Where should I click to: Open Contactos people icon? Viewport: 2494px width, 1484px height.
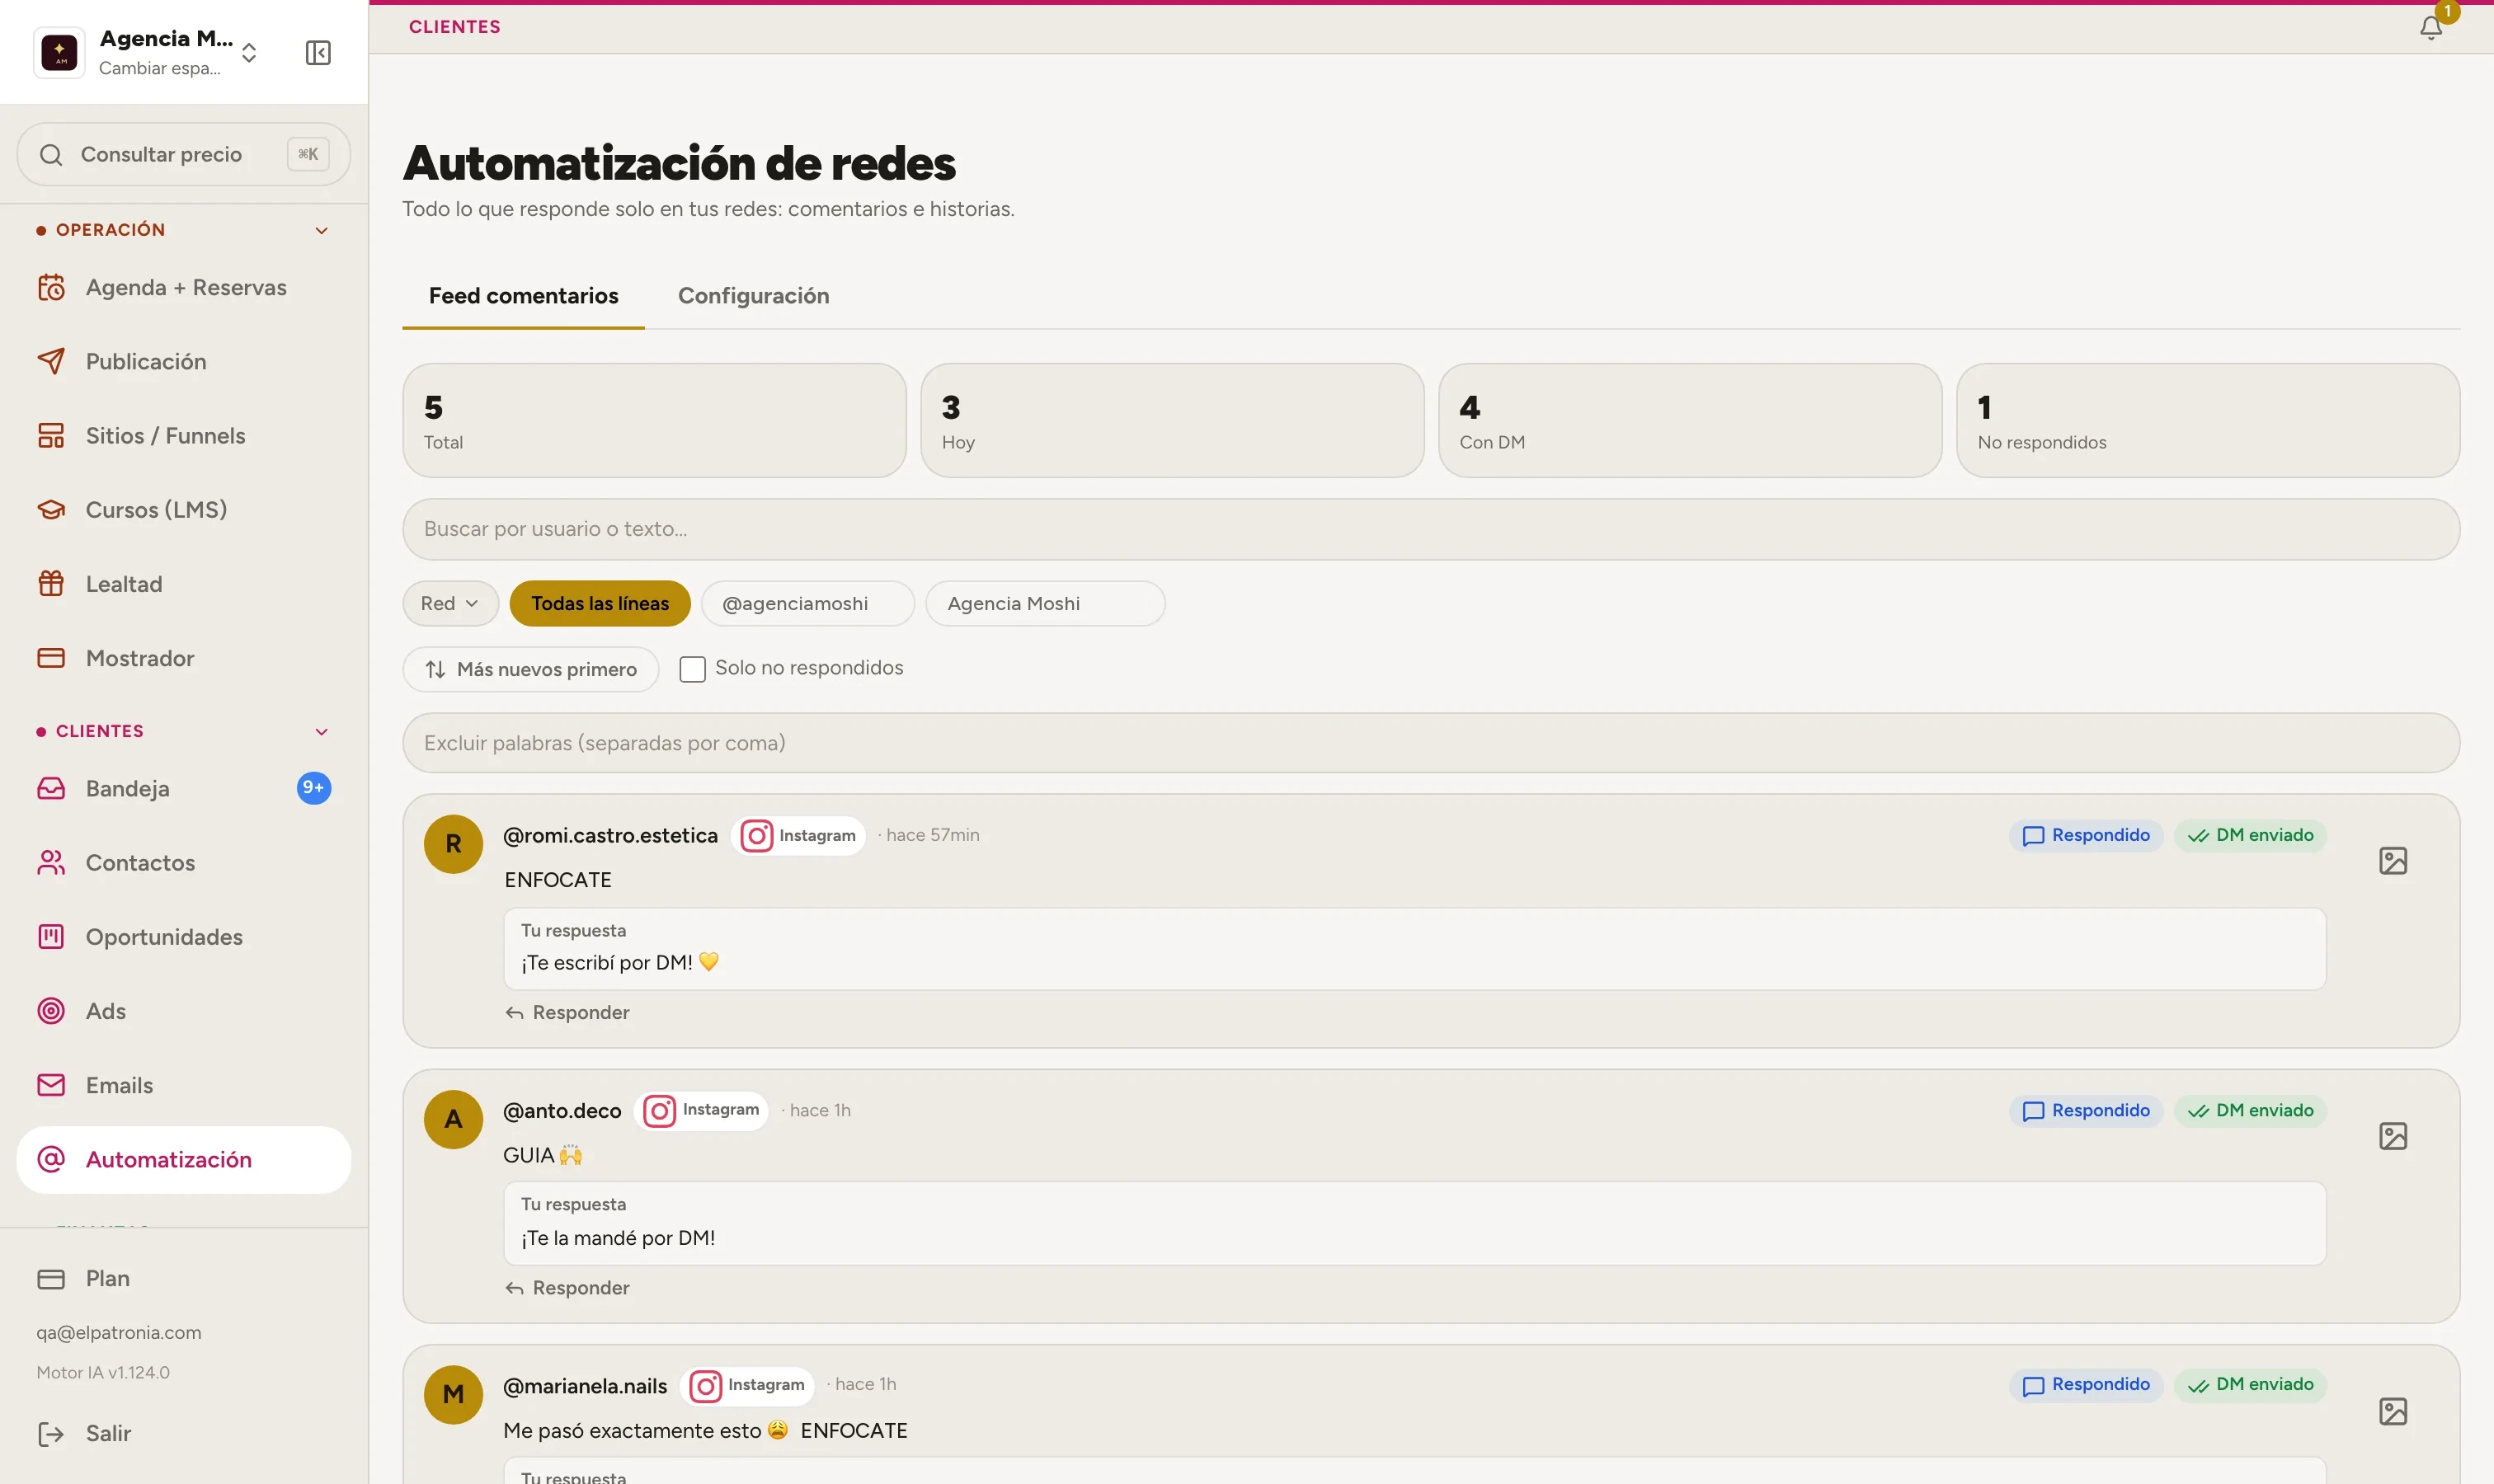[x=51, y=863]
